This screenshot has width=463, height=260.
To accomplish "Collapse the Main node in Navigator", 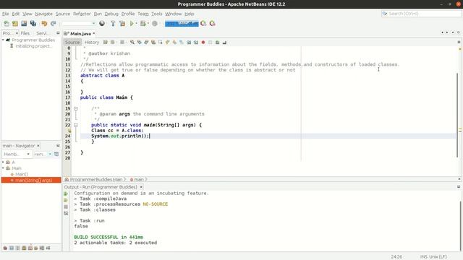I will 3,168.
